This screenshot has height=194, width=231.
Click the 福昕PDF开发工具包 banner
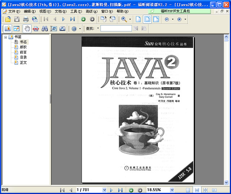[180, 11]
